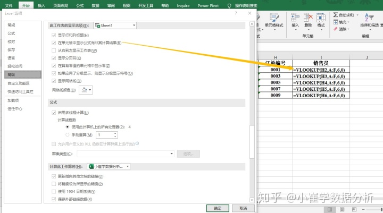Switch to Normal view in status bar
The width and height of the screenshot is (383, 213).
330,209
